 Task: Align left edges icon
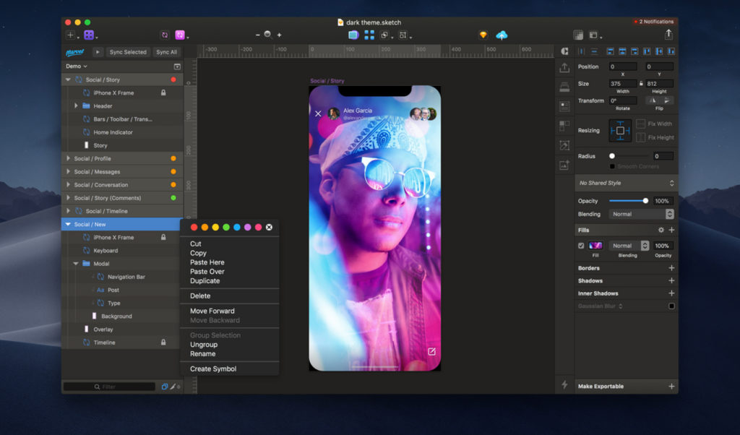610,51
